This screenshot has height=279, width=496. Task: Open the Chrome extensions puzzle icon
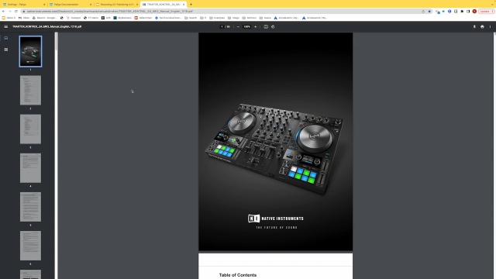[x=462, y=11]
